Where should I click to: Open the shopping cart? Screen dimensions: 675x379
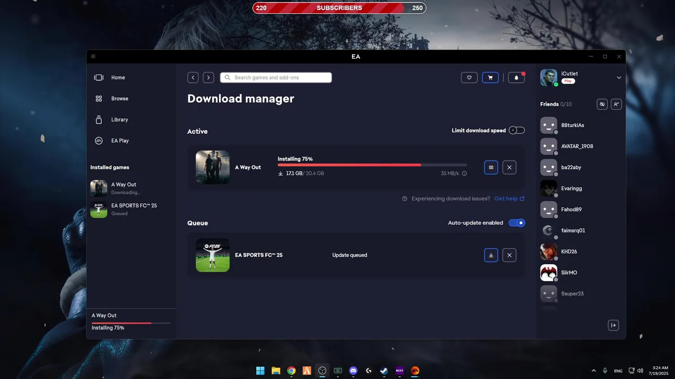490,77
